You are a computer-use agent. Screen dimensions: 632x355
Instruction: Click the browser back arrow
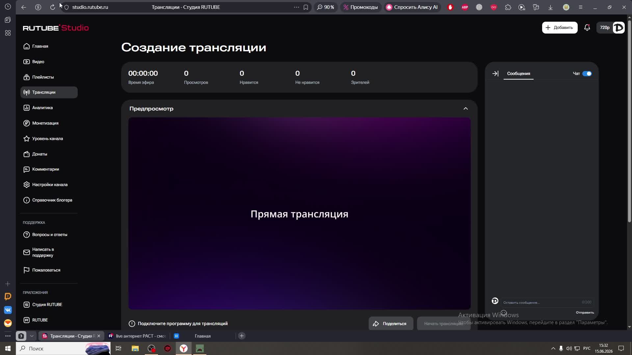point(24,7)
